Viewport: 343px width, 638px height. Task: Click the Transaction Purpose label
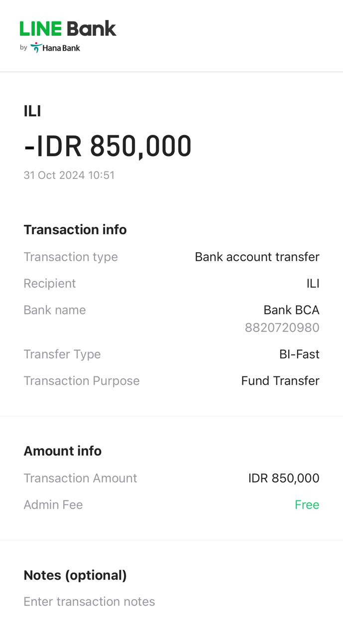pos(82,381)
